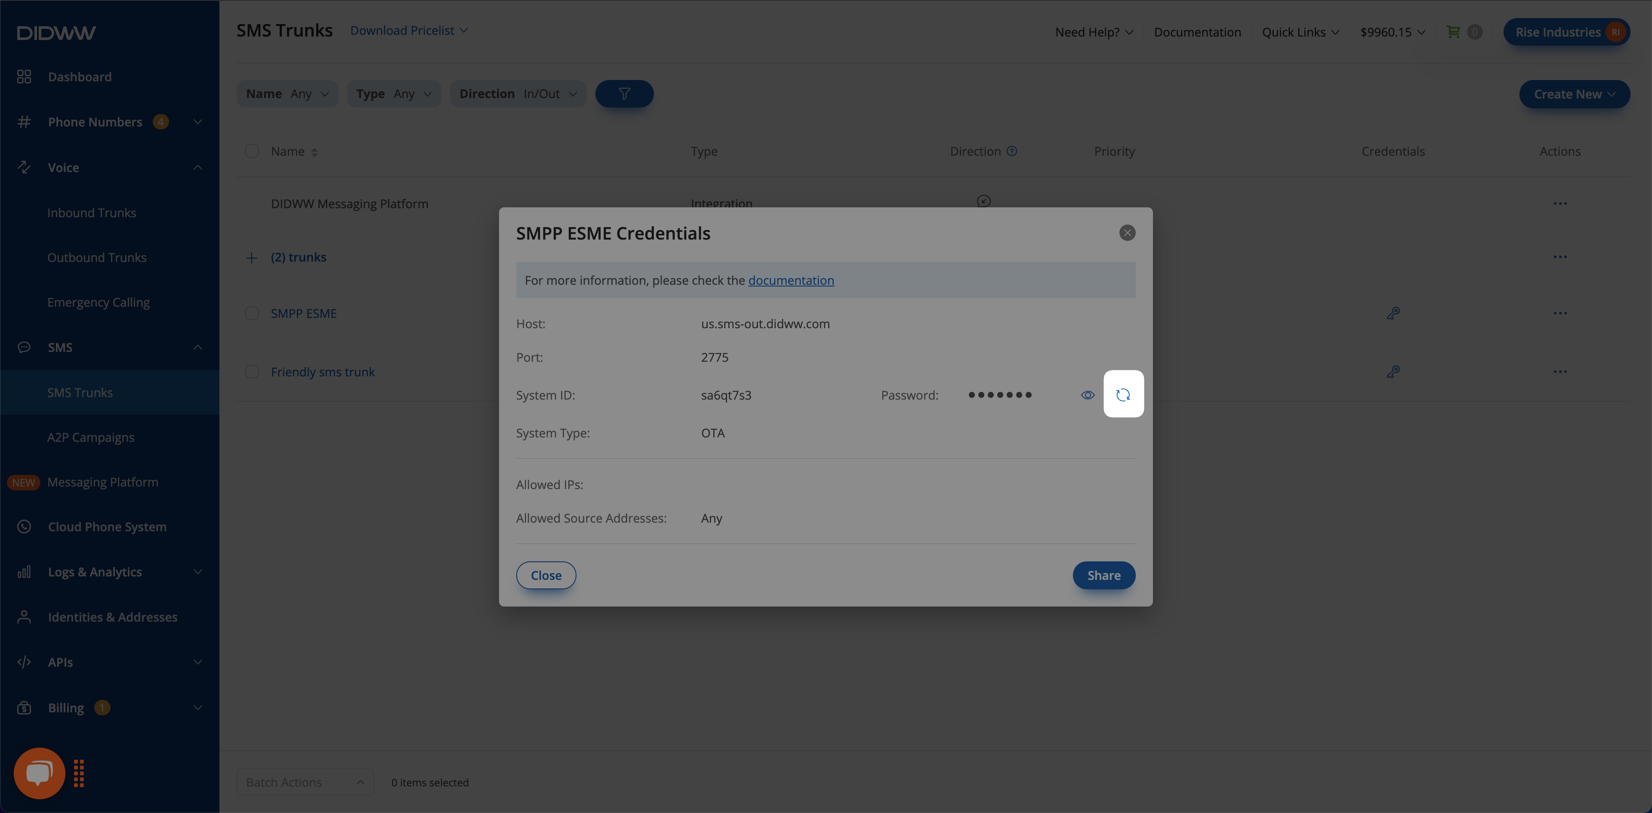Select the SMPP ESME row checkbox

click(x=252, y=314)
